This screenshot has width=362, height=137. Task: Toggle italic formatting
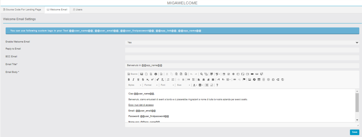click(x=133, y=80)
